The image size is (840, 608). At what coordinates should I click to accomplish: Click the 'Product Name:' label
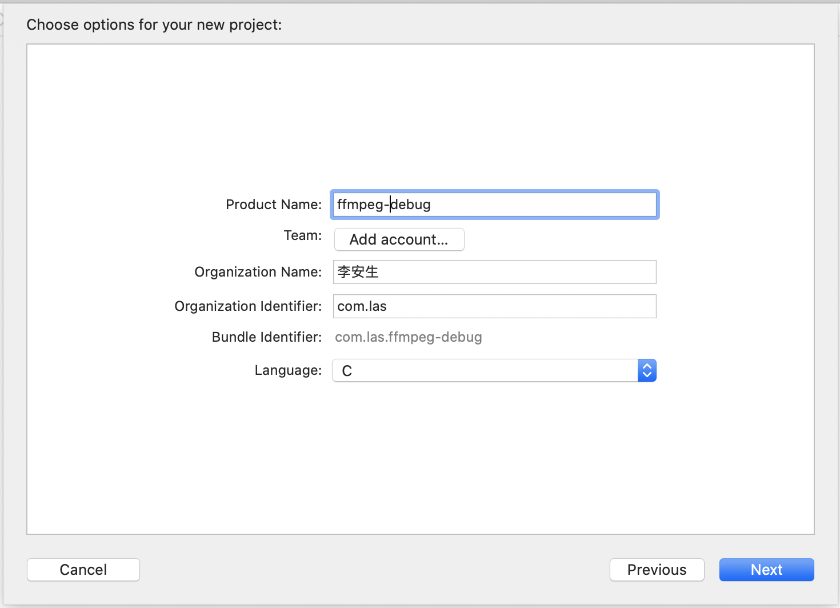pyautogui.click(x=274, y=205)
